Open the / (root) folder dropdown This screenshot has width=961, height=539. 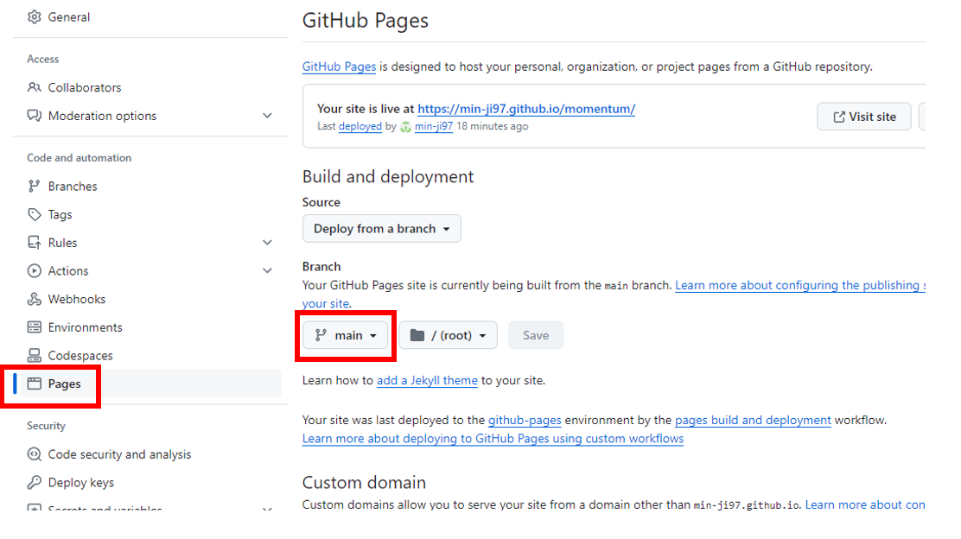tap(448, 335)
